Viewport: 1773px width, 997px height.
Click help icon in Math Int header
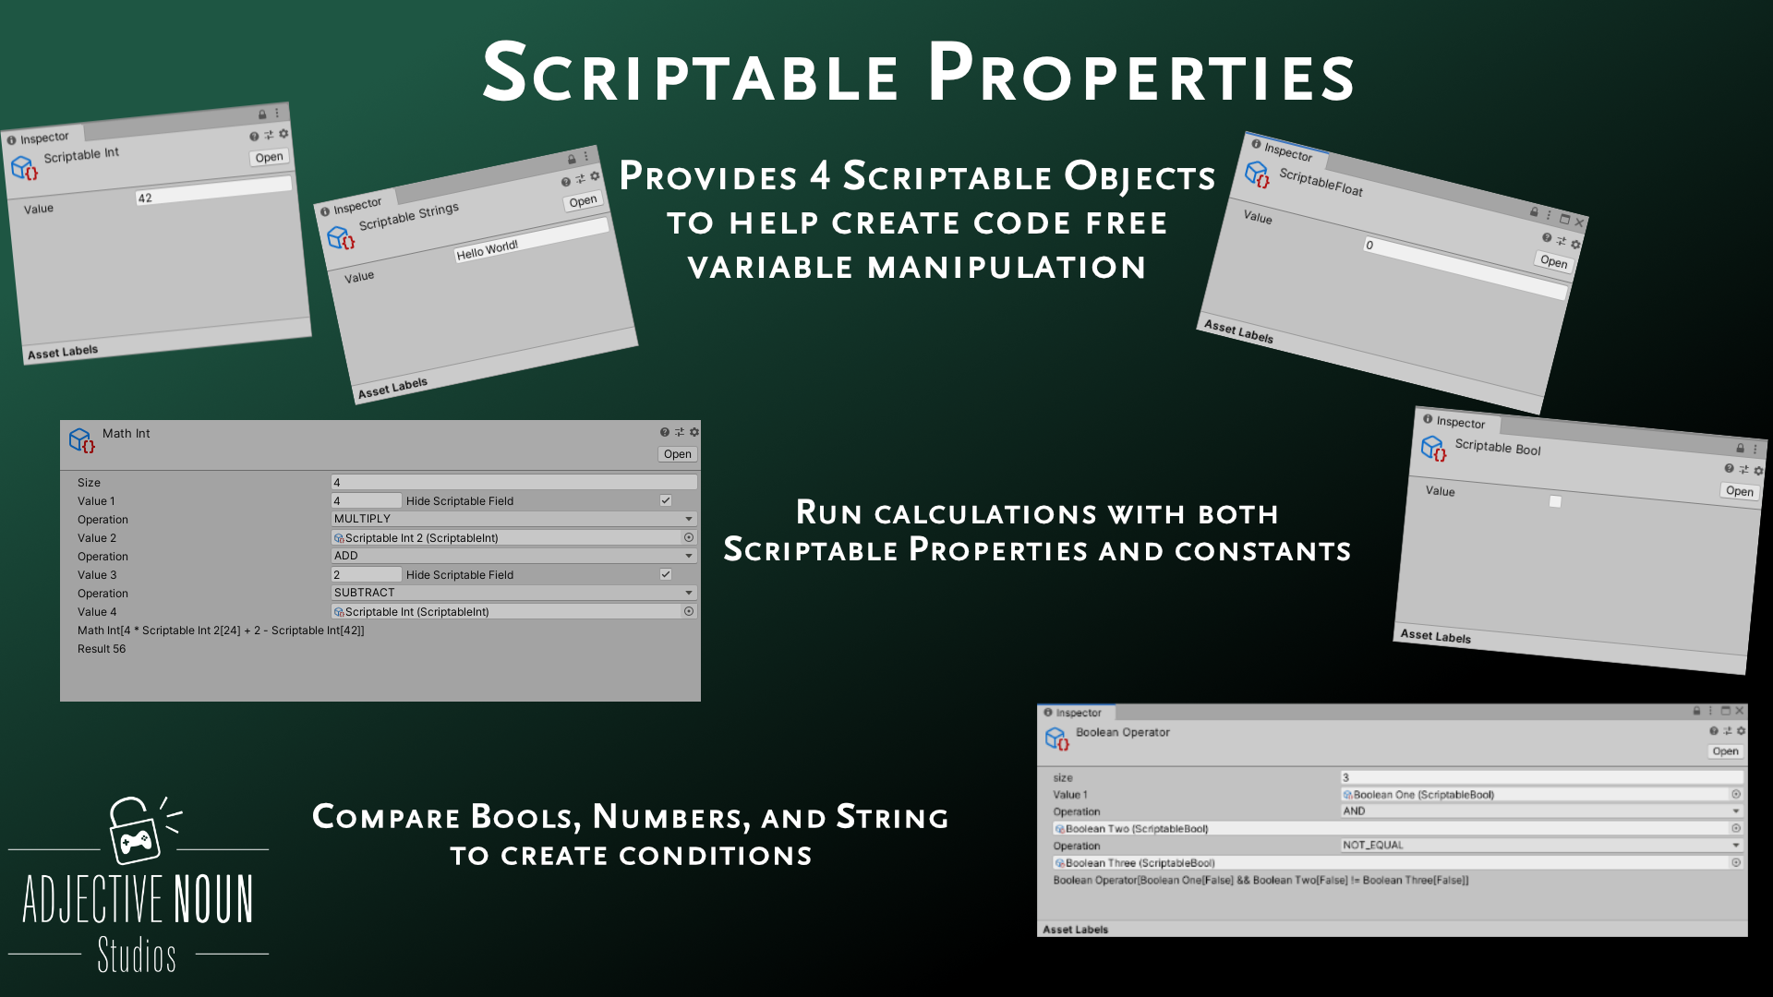click(x=664, y=432)
